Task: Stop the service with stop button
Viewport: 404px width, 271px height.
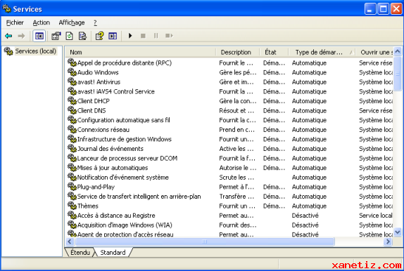Action: pyautogui.click(x=143, y=36)
